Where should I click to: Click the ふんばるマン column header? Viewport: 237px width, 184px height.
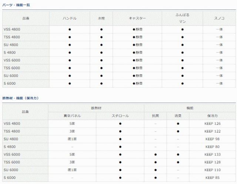point(182,18)
